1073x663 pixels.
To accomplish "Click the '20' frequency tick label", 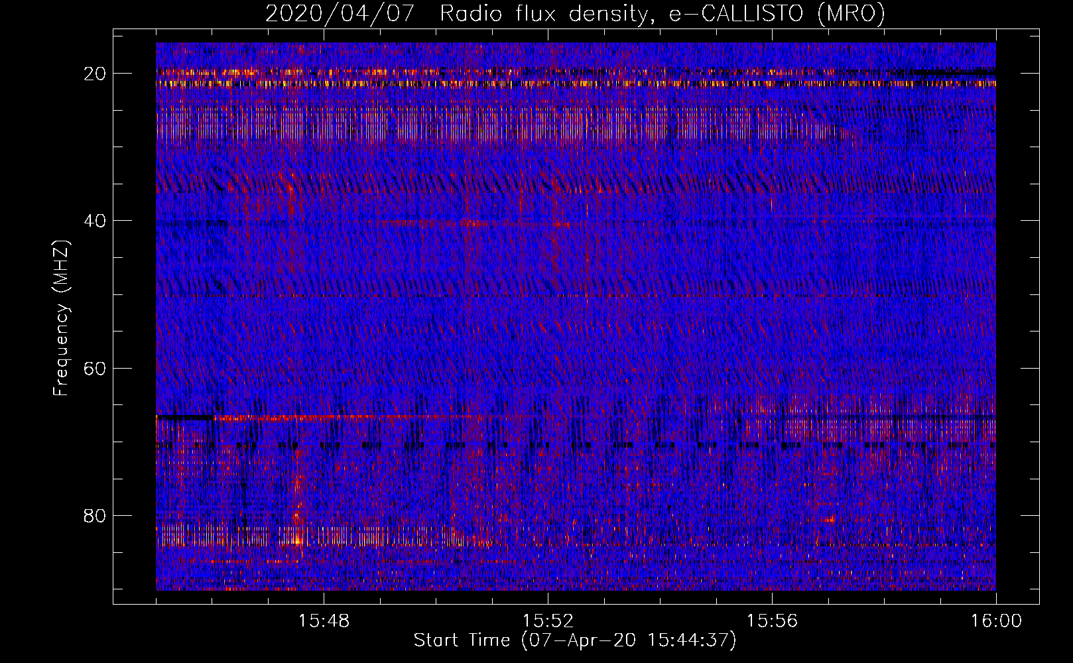I will [x=95, y=74].
